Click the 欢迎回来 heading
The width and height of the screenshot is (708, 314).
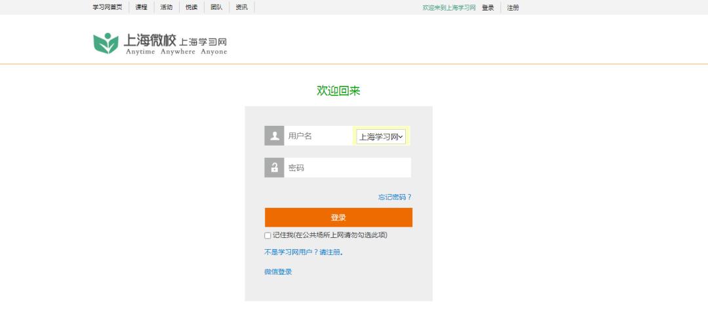coord(338,91)
